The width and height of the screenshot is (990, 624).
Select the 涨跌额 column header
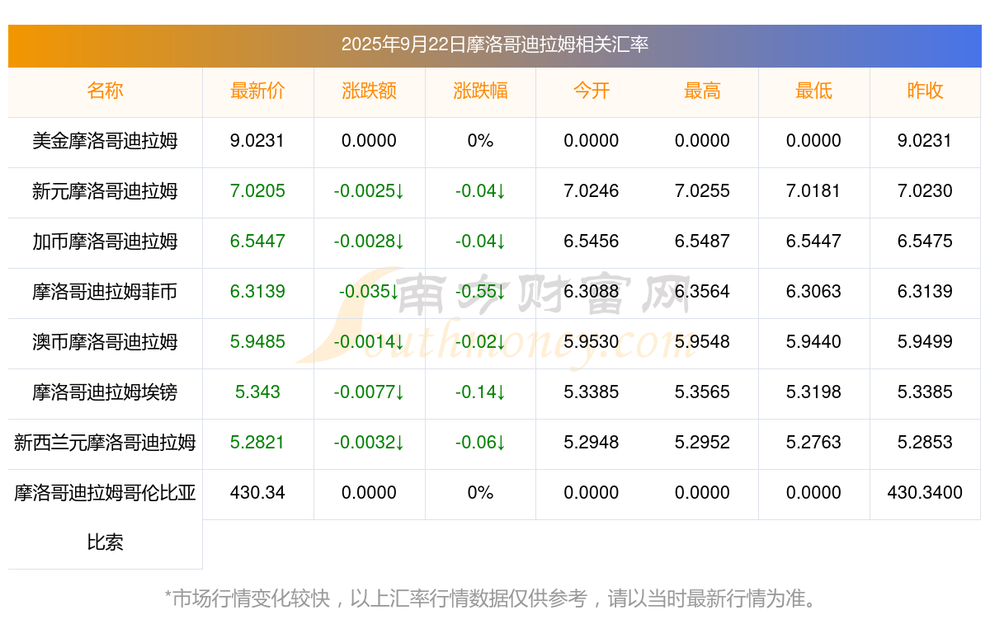tap(369, 91)
